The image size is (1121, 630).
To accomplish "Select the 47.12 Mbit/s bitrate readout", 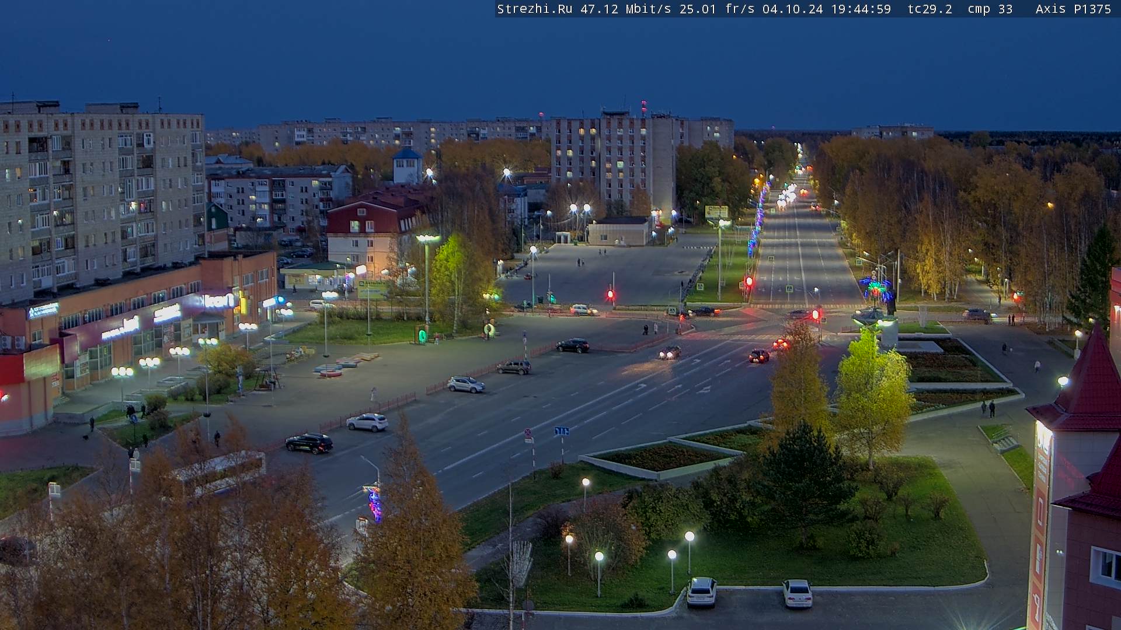I will click(625, 9).
